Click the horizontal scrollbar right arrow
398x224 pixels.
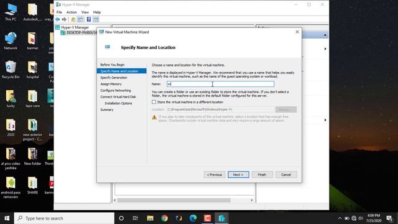(x=251, y=200)
